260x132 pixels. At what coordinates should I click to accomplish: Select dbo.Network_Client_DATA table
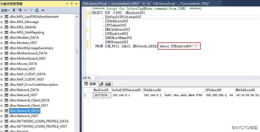point(29,100)
